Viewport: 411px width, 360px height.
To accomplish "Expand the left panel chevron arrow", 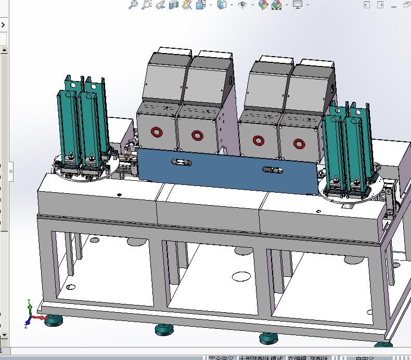I will tap(3, 25).
